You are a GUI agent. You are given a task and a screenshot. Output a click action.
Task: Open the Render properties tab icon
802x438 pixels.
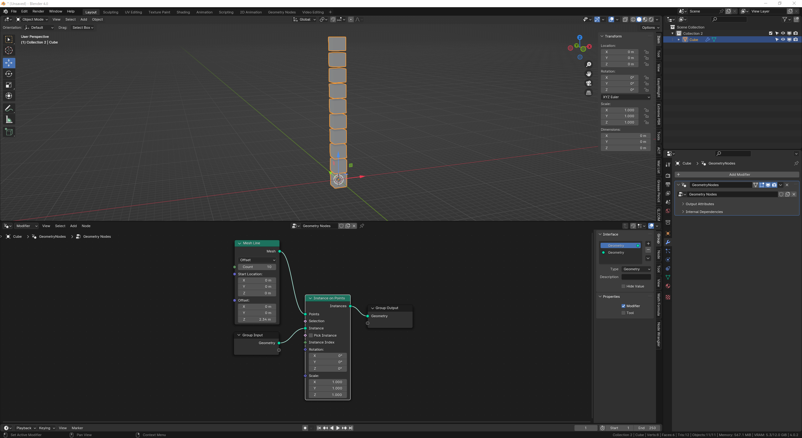click(x=668, y=176)
